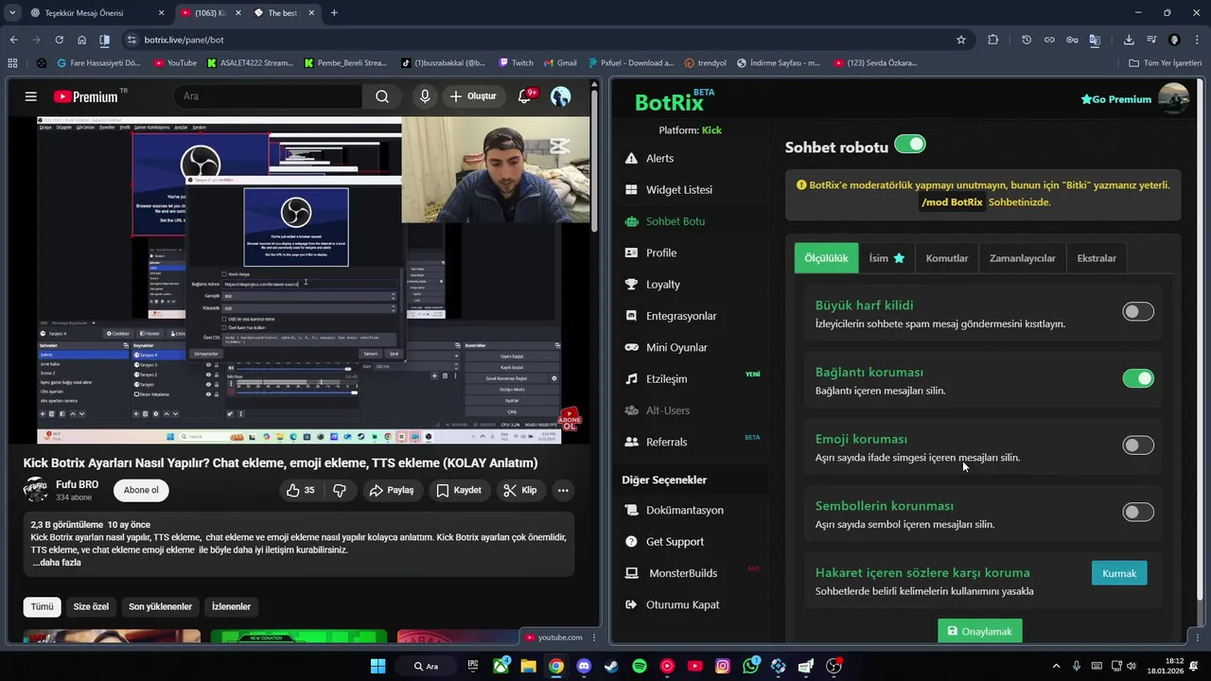This screenshot has height=681, width=1211.
Task: Click the Paylaş share button
Action: point(392,490)
